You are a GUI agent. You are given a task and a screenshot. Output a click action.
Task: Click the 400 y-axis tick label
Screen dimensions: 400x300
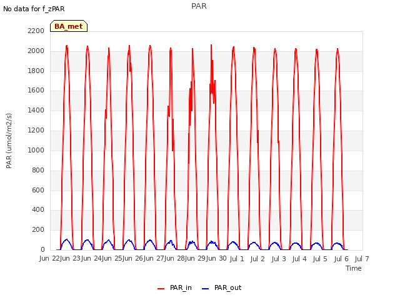38,210
